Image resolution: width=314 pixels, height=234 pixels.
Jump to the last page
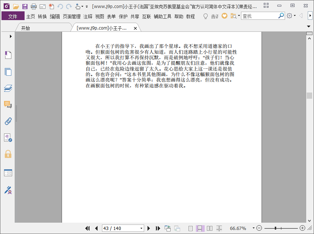[158, 228]
